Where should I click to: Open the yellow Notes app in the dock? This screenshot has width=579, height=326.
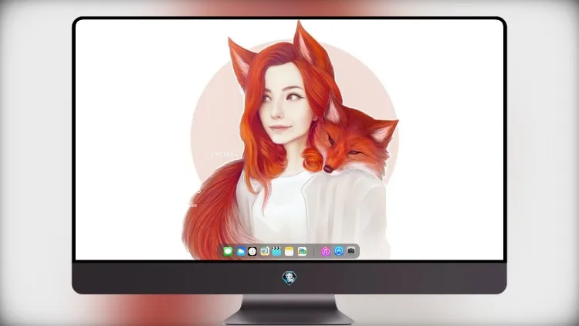pyautogui.click(x=289, y=252)
